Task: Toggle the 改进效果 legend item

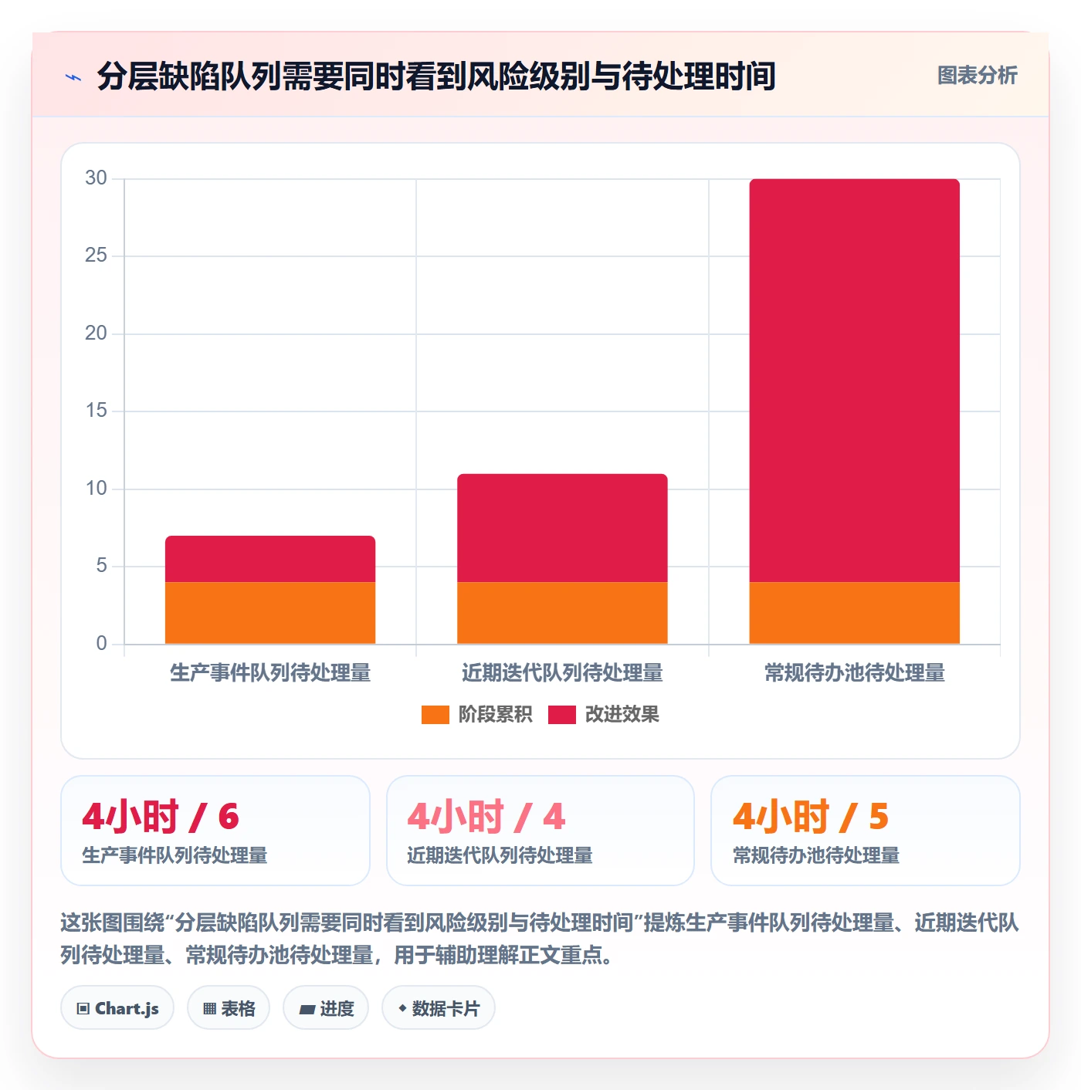Action: [604, 715]
